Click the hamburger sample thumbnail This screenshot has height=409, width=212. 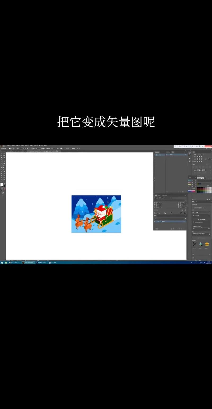pyautogui.click(x=207, y=244)
